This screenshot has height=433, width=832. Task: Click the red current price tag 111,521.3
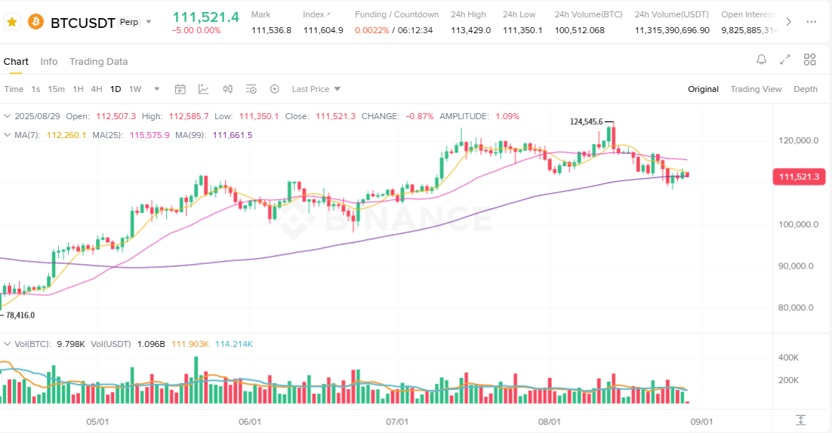(x=799, y=177)
